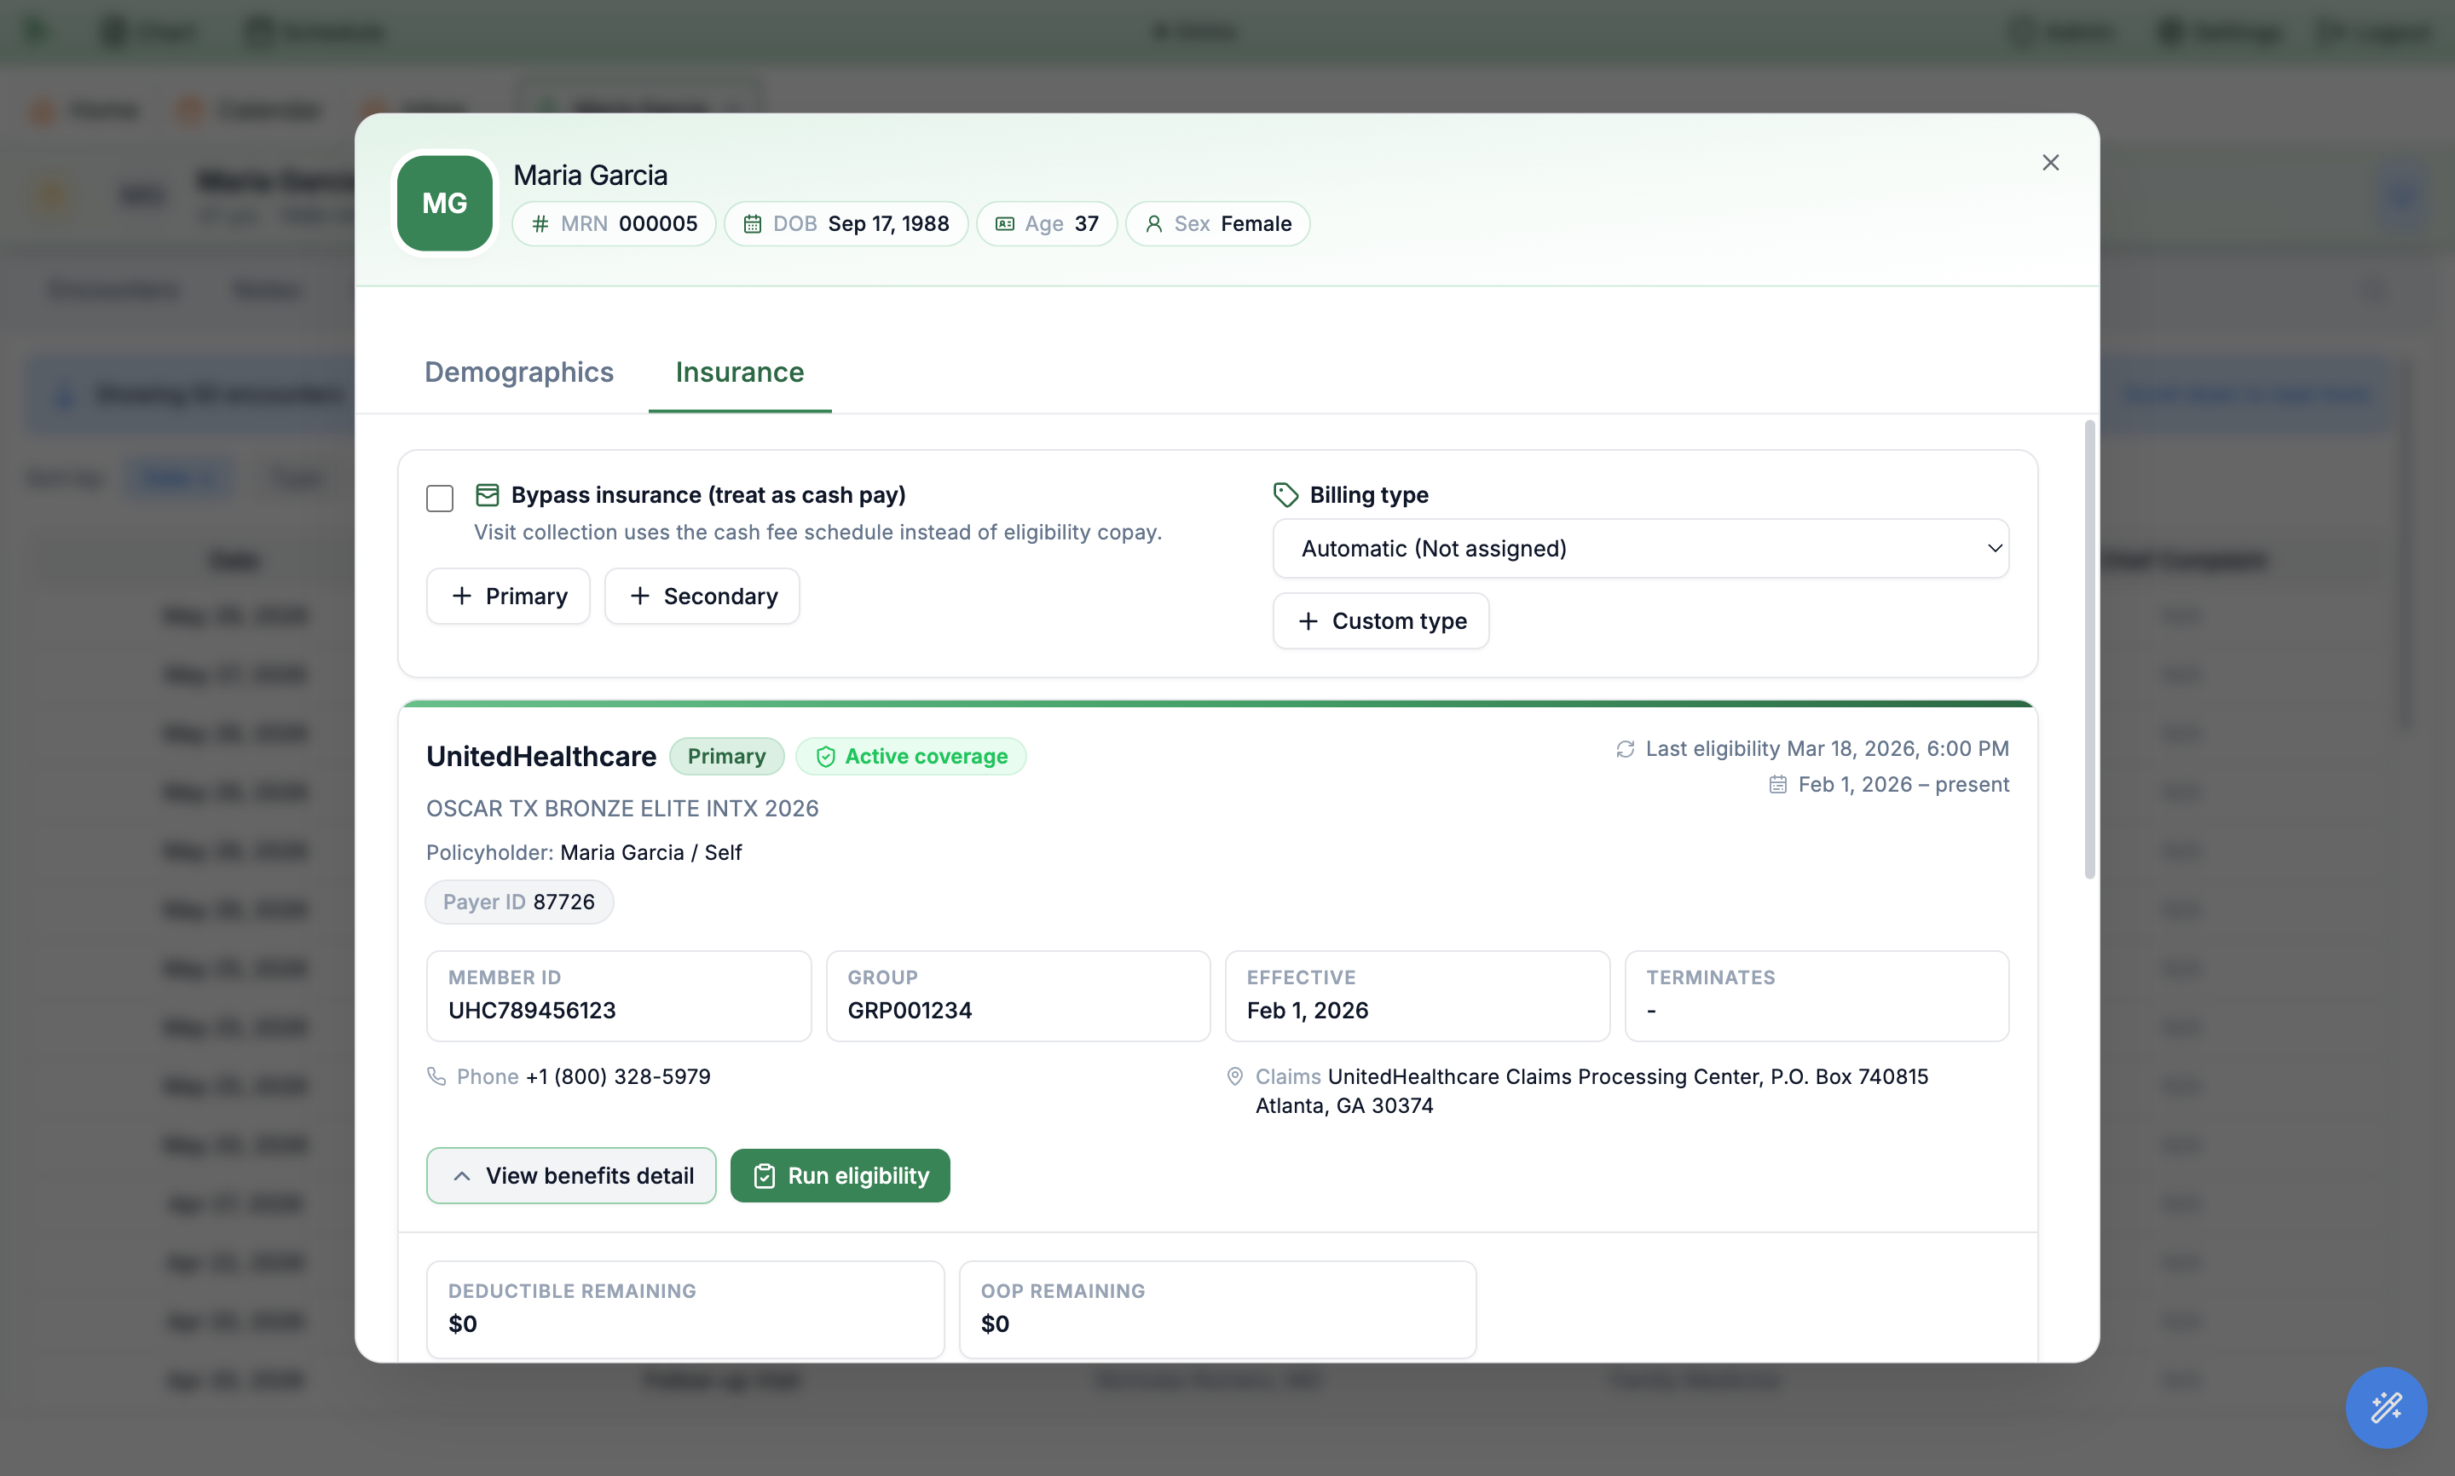Click the Terminates field
The image size is (2455, 1476).
pos(1817,995)
